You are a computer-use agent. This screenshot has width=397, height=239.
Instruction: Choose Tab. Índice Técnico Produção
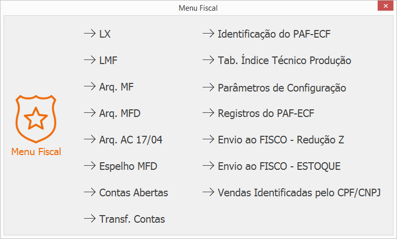(x=285, y=60)
